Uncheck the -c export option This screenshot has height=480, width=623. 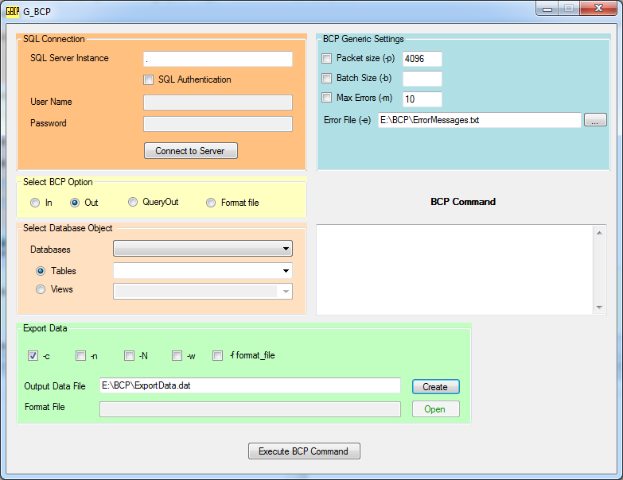click(33, 355)
